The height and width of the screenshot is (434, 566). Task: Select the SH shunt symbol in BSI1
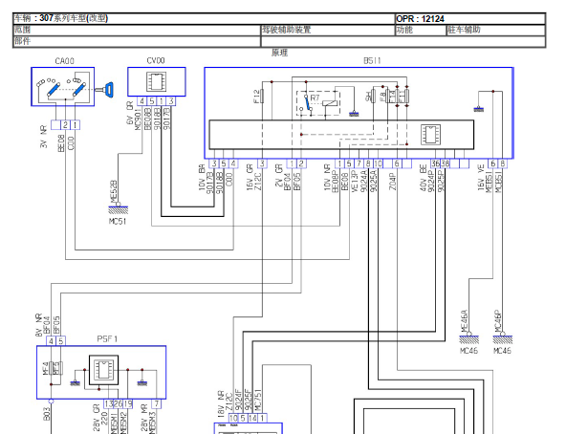(x=373, y=96)
